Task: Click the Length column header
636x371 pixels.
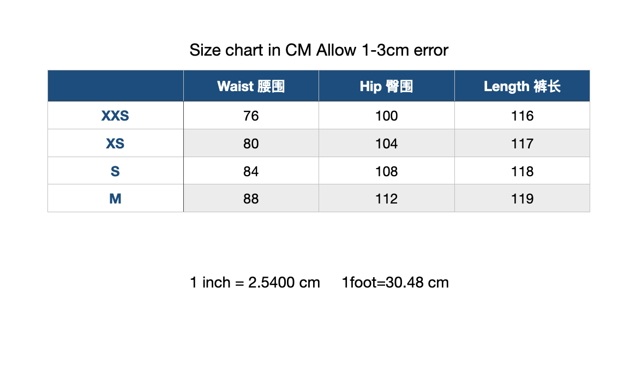Action: click(x=522, y=86)
